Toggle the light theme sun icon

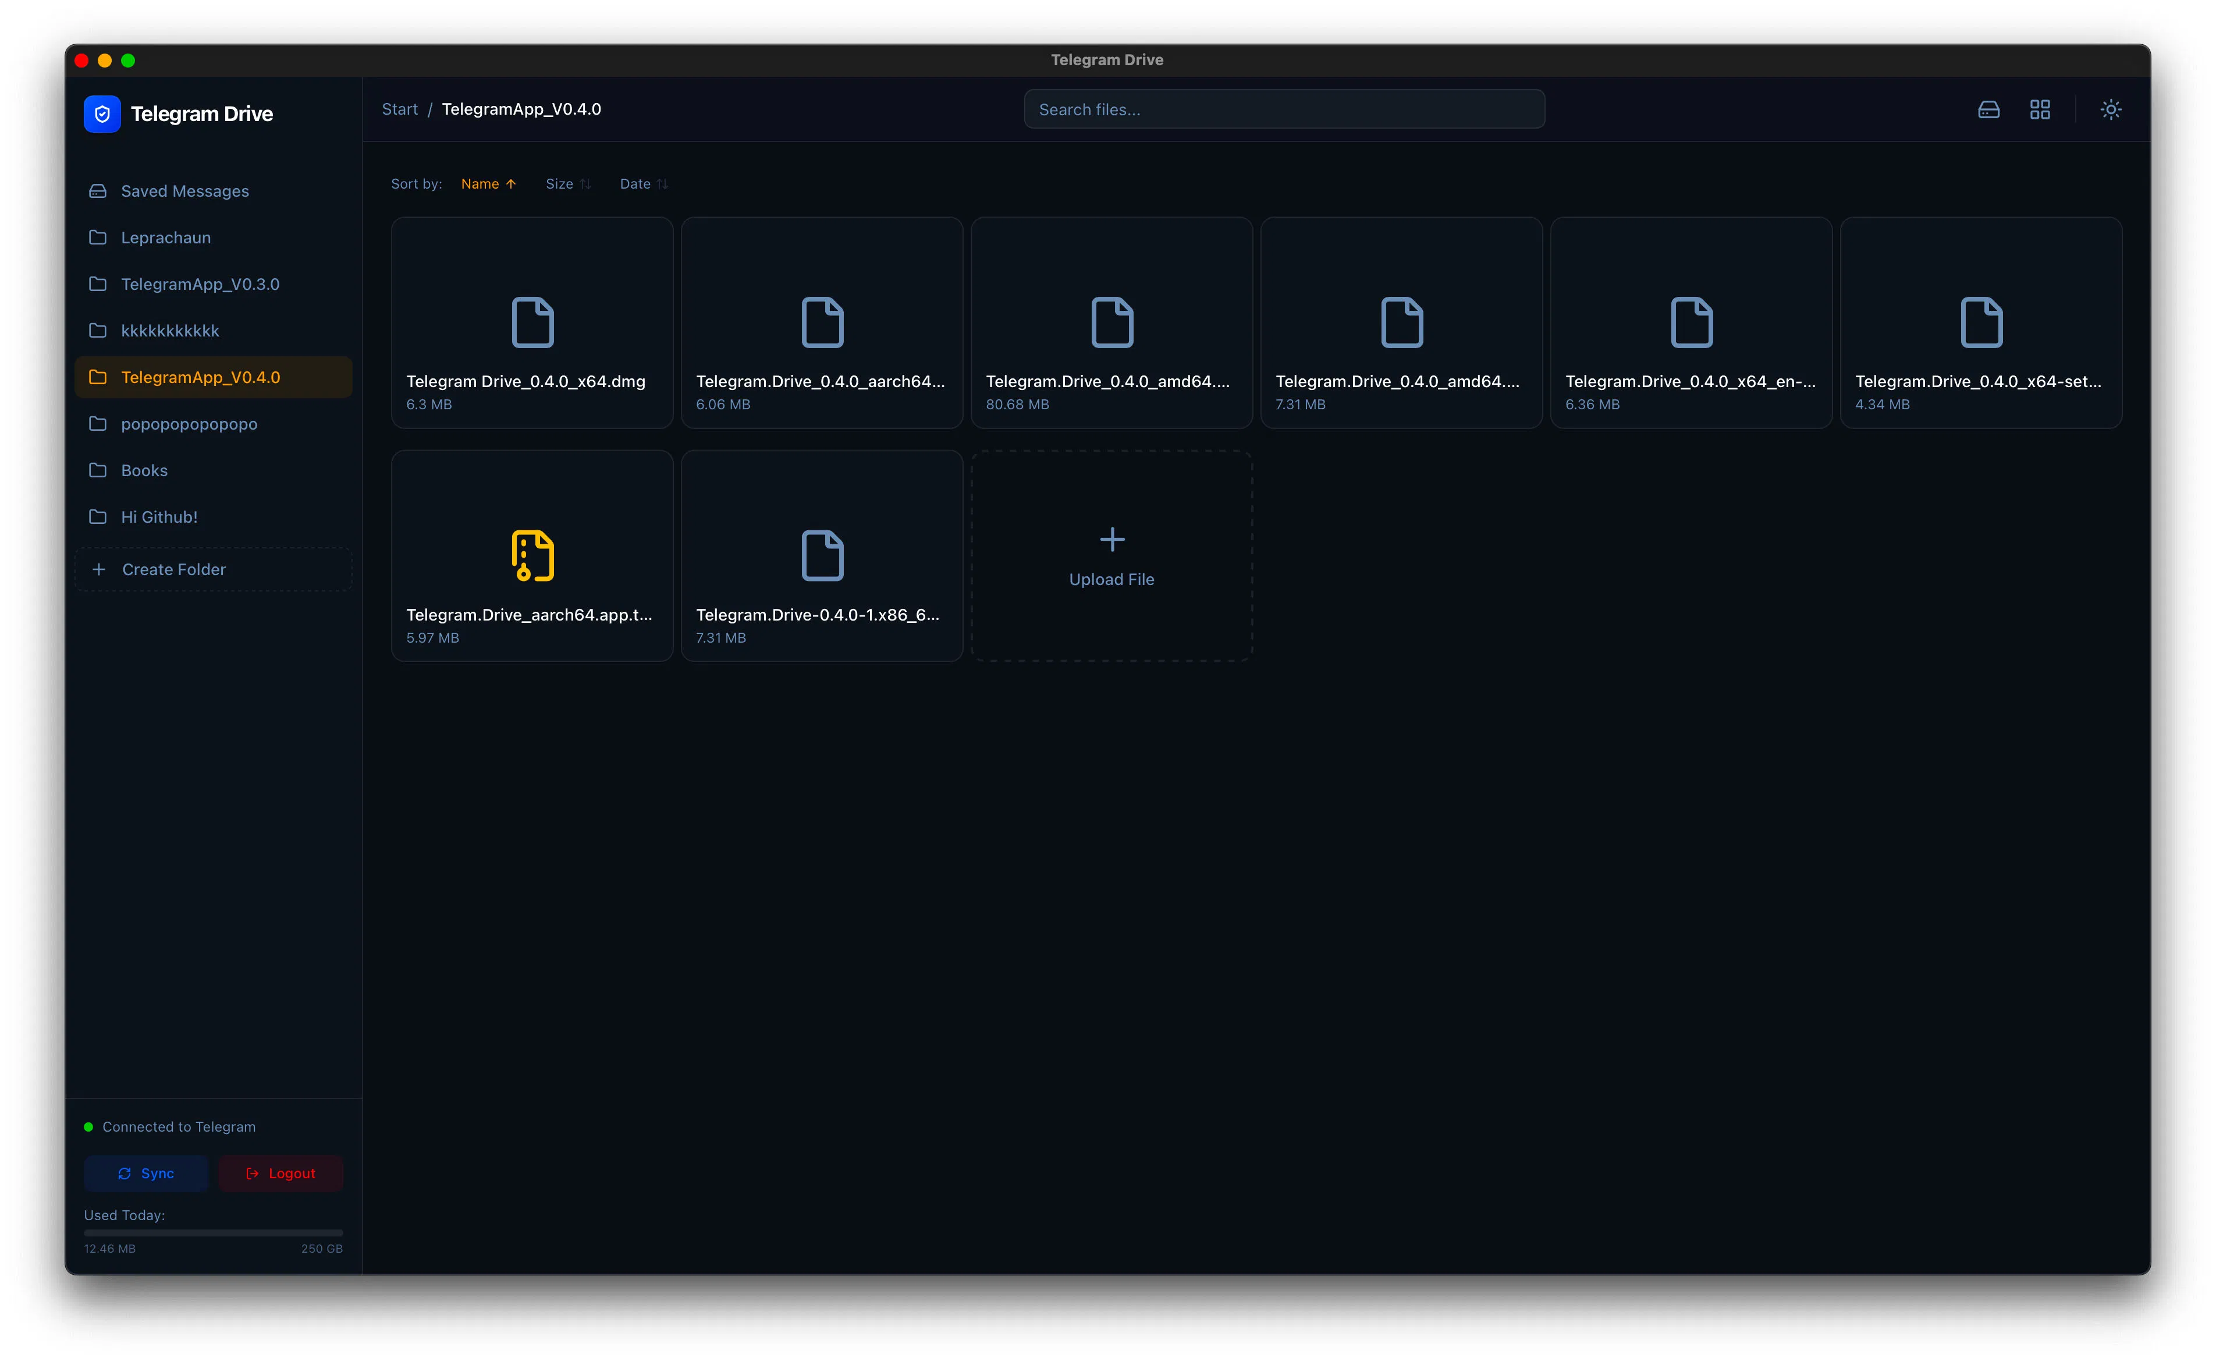pos(2111,110)
